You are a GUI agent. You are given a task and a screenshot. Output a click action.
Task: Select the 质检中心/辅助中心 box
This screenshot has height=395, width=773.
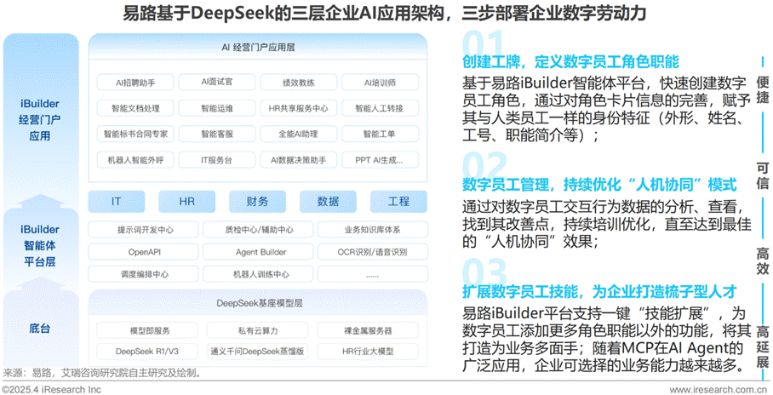click(258, 229)
